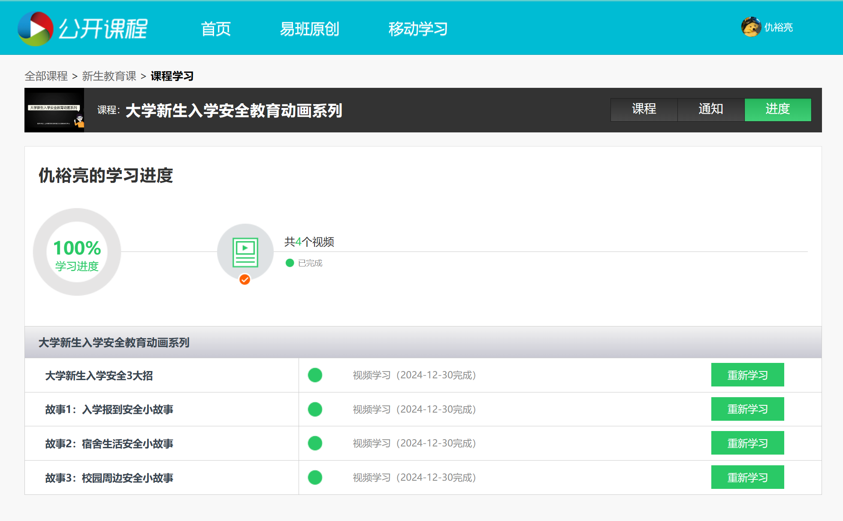Select the 进度 tab
The image size is (843, 521).
pyautogui.click(x=778, y=110)
